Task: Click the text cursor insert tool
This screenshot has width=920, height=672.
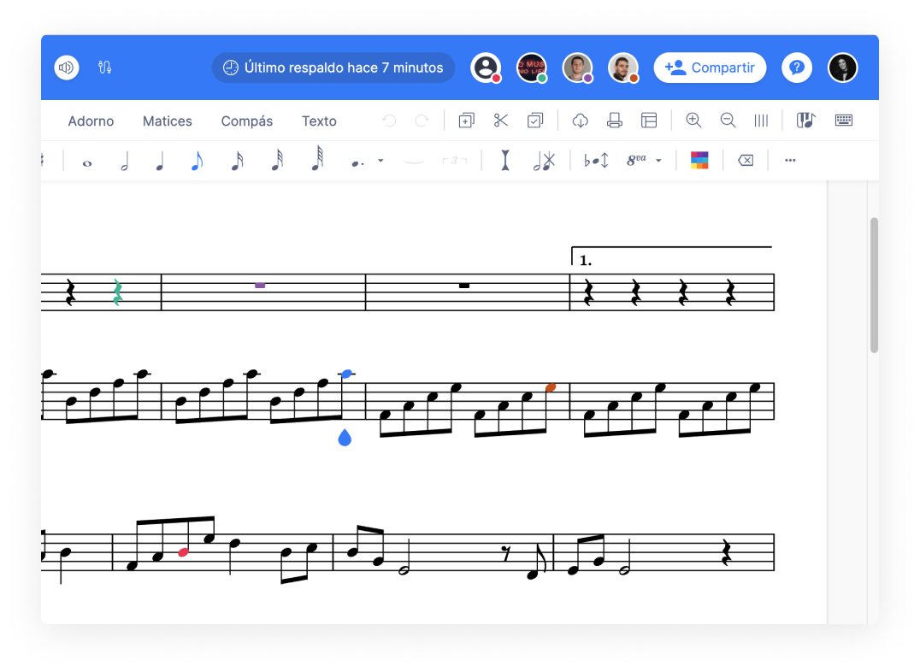Action: [504, 160]
